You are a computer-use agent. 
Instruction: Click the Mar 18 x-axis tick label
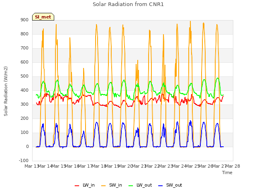(99, 166)
